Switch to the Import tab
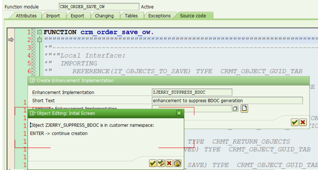Viewport: 318px width, 170px height. tap(53, 16)
